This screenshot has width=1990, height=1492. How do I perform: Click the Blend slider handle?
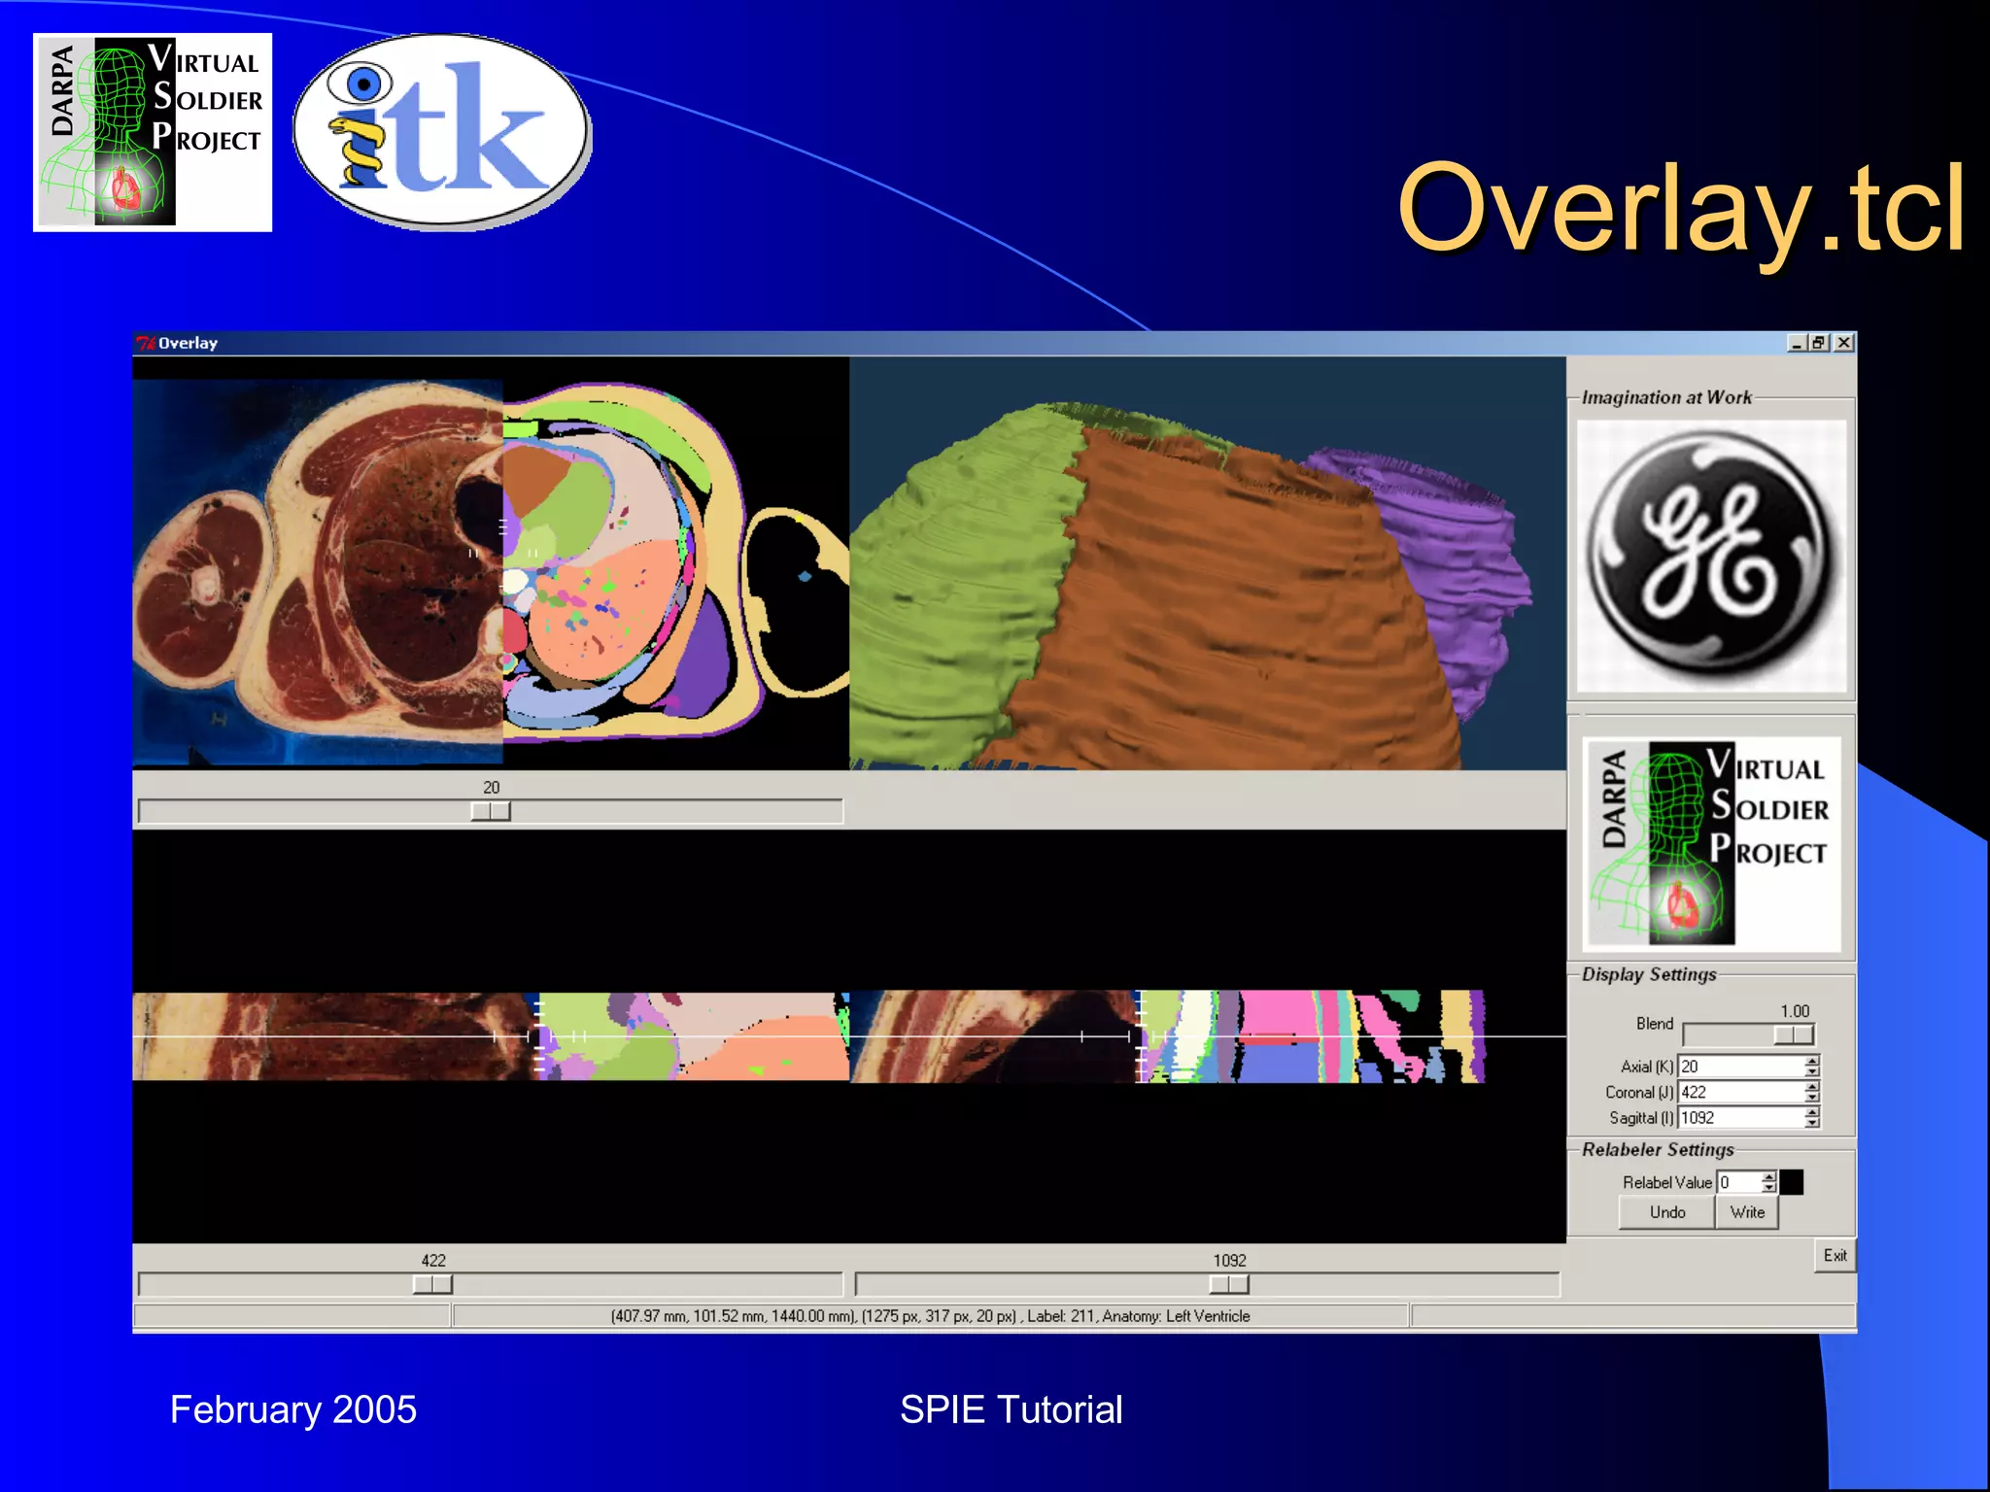1793,1035
